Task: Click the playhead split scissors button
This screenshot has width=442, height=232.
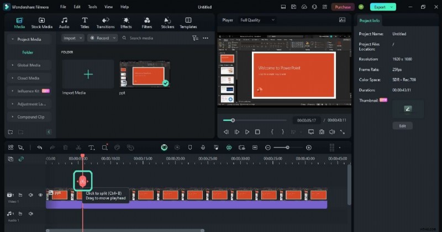Action: pyautogui.click(x=82, y=181)
